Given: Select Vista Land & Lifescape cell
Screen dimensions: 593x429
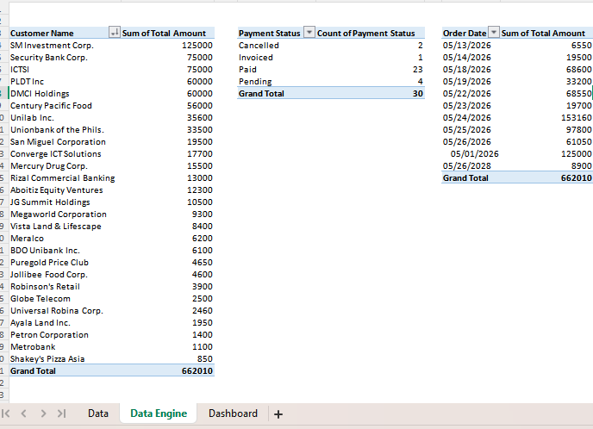Looking at the screenshot, I should point(65,227).
